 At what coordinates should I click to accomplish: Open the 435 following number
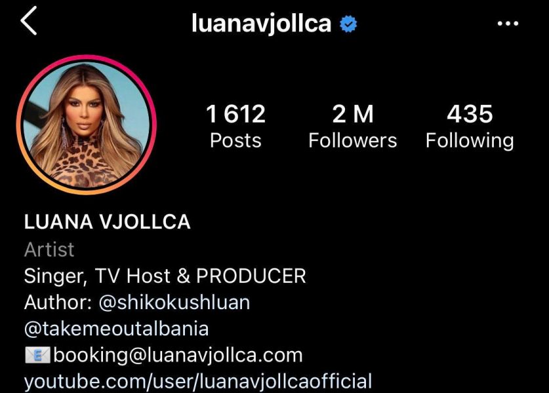[x=470, y=114]
